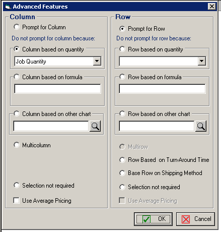Open row other chart search magnifier

pyautogui.click(x=201, y=126)
